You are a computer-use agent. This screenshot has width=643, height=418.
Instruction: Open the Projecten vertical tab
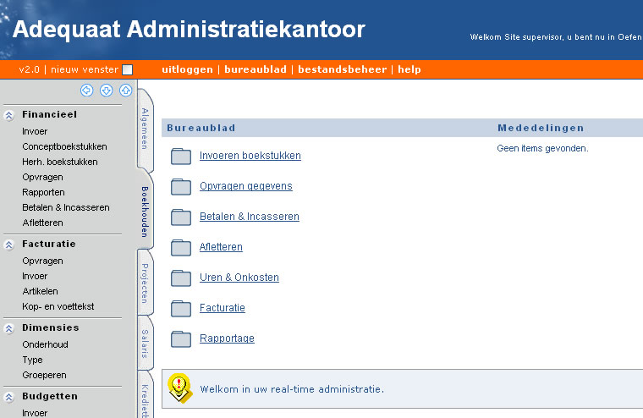pos(145,283)
